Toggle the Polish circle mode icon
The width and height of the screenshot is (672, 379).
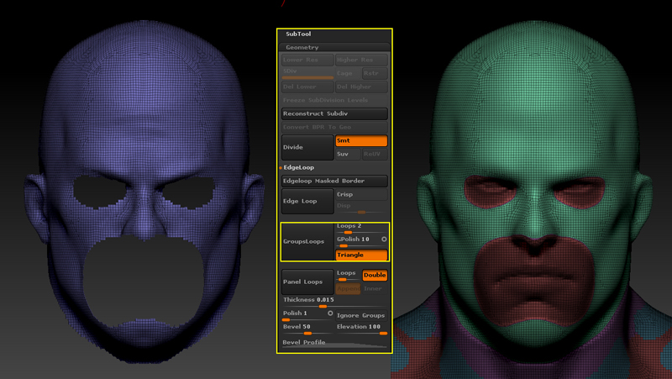(x=330, y=313)
